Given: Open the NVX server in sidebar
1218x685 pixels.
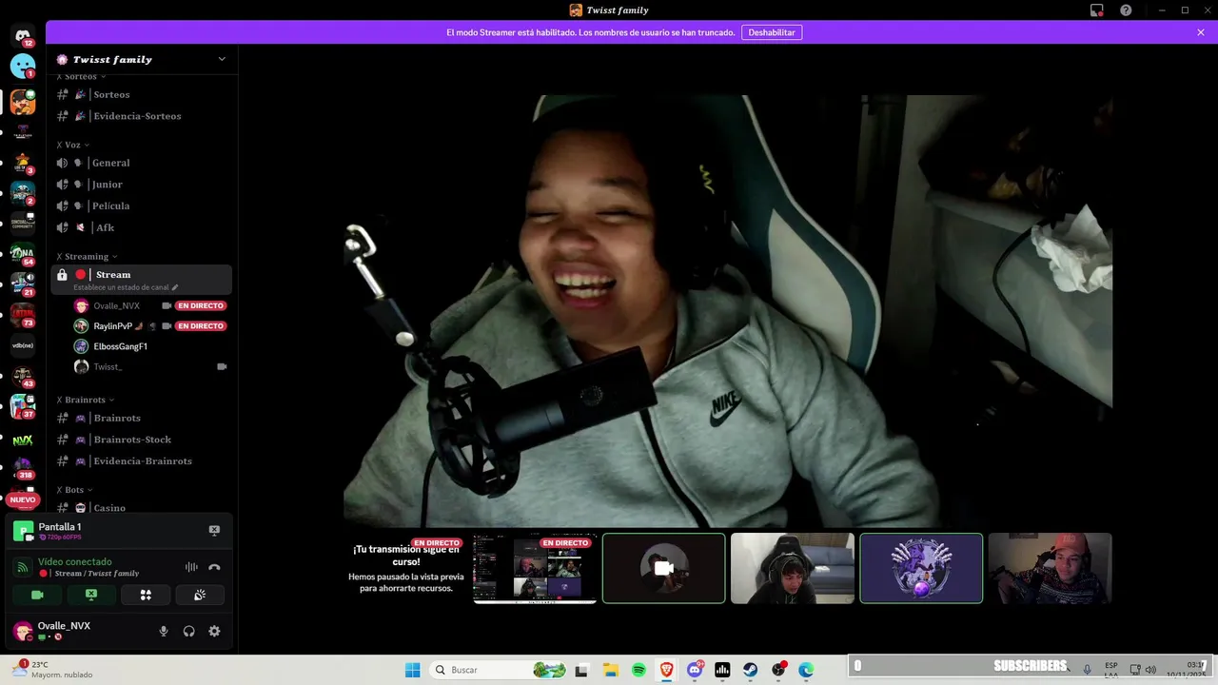Looking at the screenshot, I should coord(23,440).
